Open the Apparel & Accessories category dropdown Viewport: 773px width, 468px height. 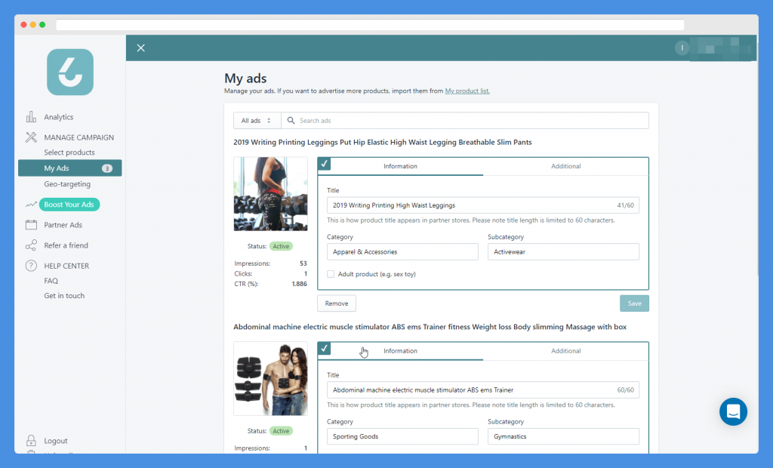[402, 251]
